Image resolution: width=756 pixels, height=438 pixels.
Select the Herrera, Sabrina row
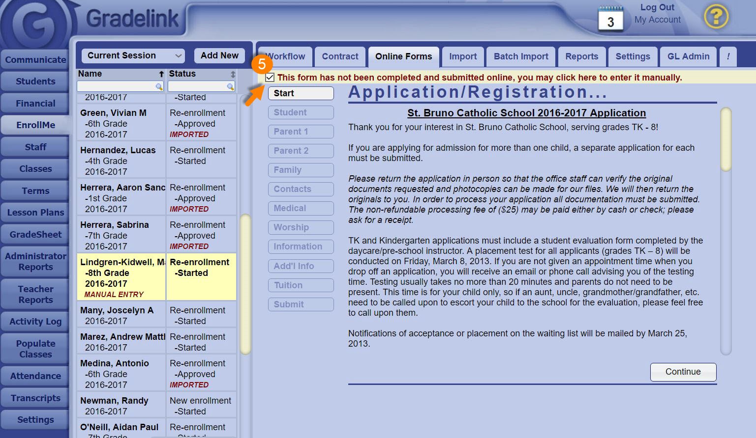point(156,235)
